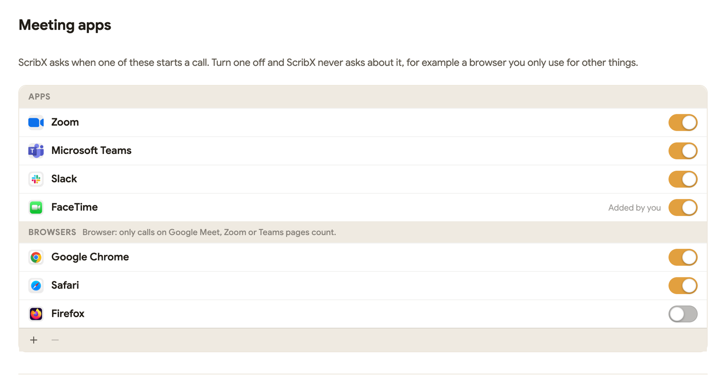Enable the Firefox toggle
726x389 pixels.
pyautogui.click(x=683, y=314)
